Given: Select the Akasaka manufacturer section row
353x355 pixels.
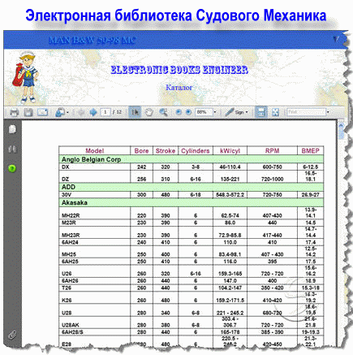Looking at the screenshot, I should (191, 202).
